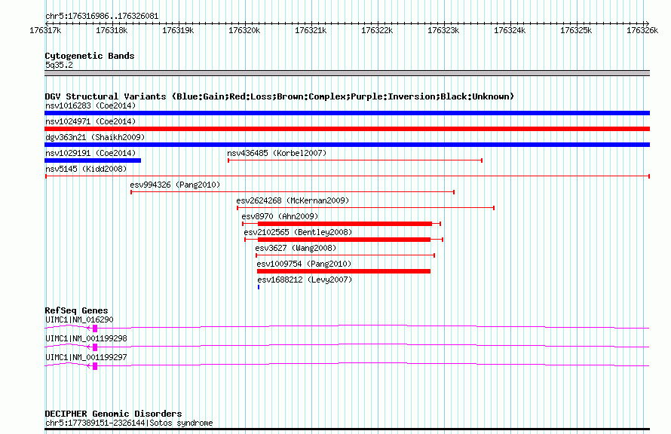Open the esv994326 (Pang2010) label
This screenshot has width=671, height=434.
coord(175,185)
